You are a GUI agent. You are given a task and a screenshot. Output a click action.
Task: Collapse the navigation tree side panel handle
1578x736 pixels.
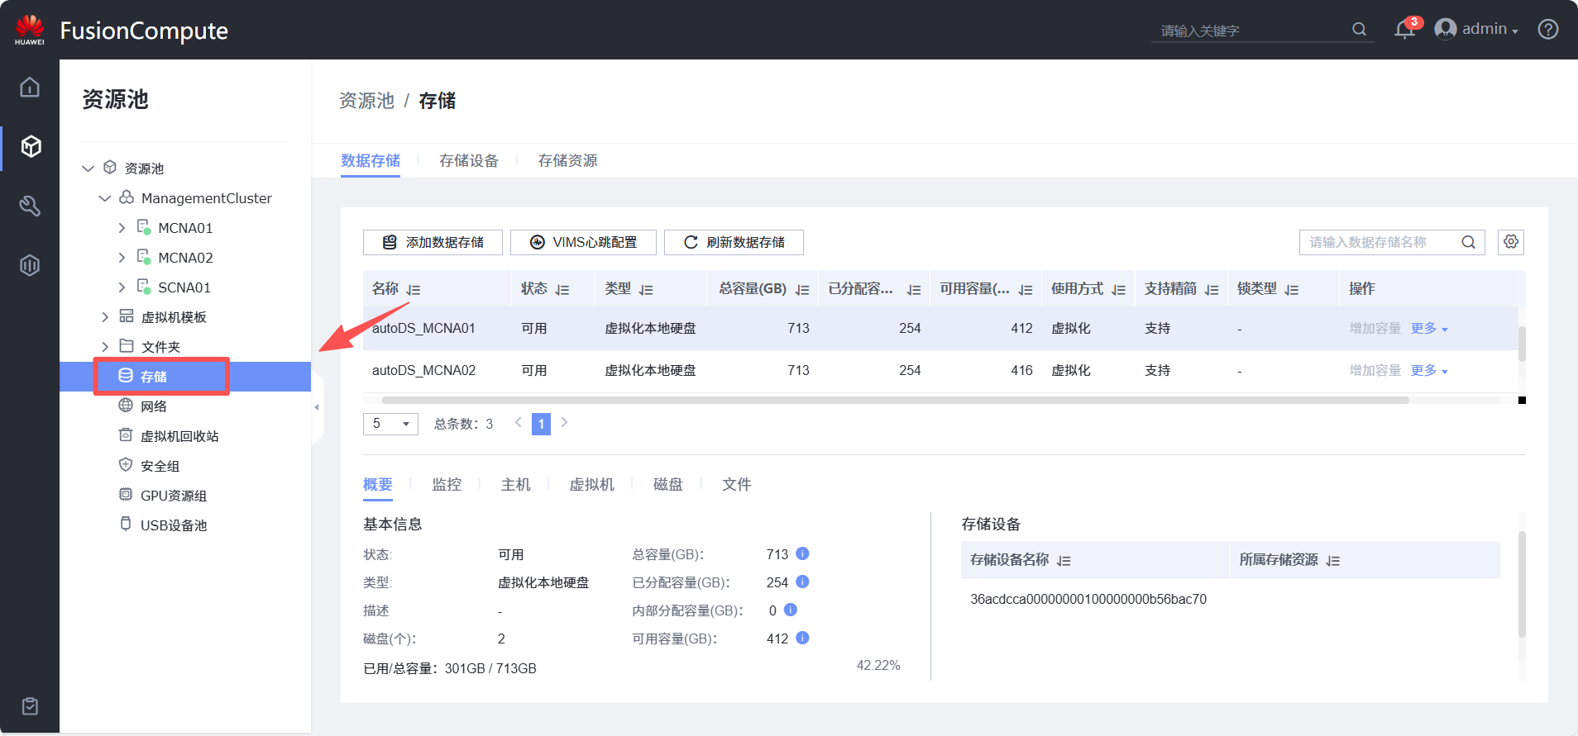(x=317, y=407)
